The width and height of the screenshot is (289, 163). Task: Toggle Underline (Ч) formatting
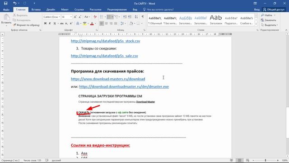(54, 24)
